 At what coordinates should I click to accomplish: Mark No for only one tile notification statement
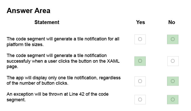[x=173, y=81]
